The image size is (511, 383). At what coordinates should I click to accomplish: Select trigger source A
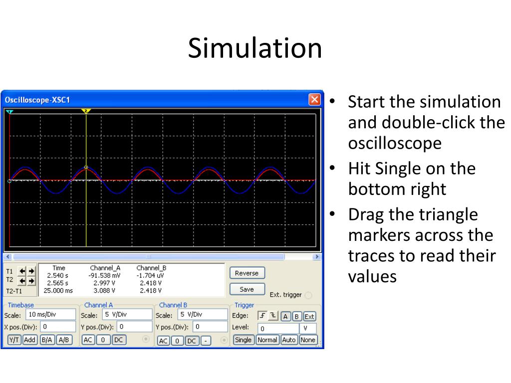pyautogui.click(x=285, y=316)
